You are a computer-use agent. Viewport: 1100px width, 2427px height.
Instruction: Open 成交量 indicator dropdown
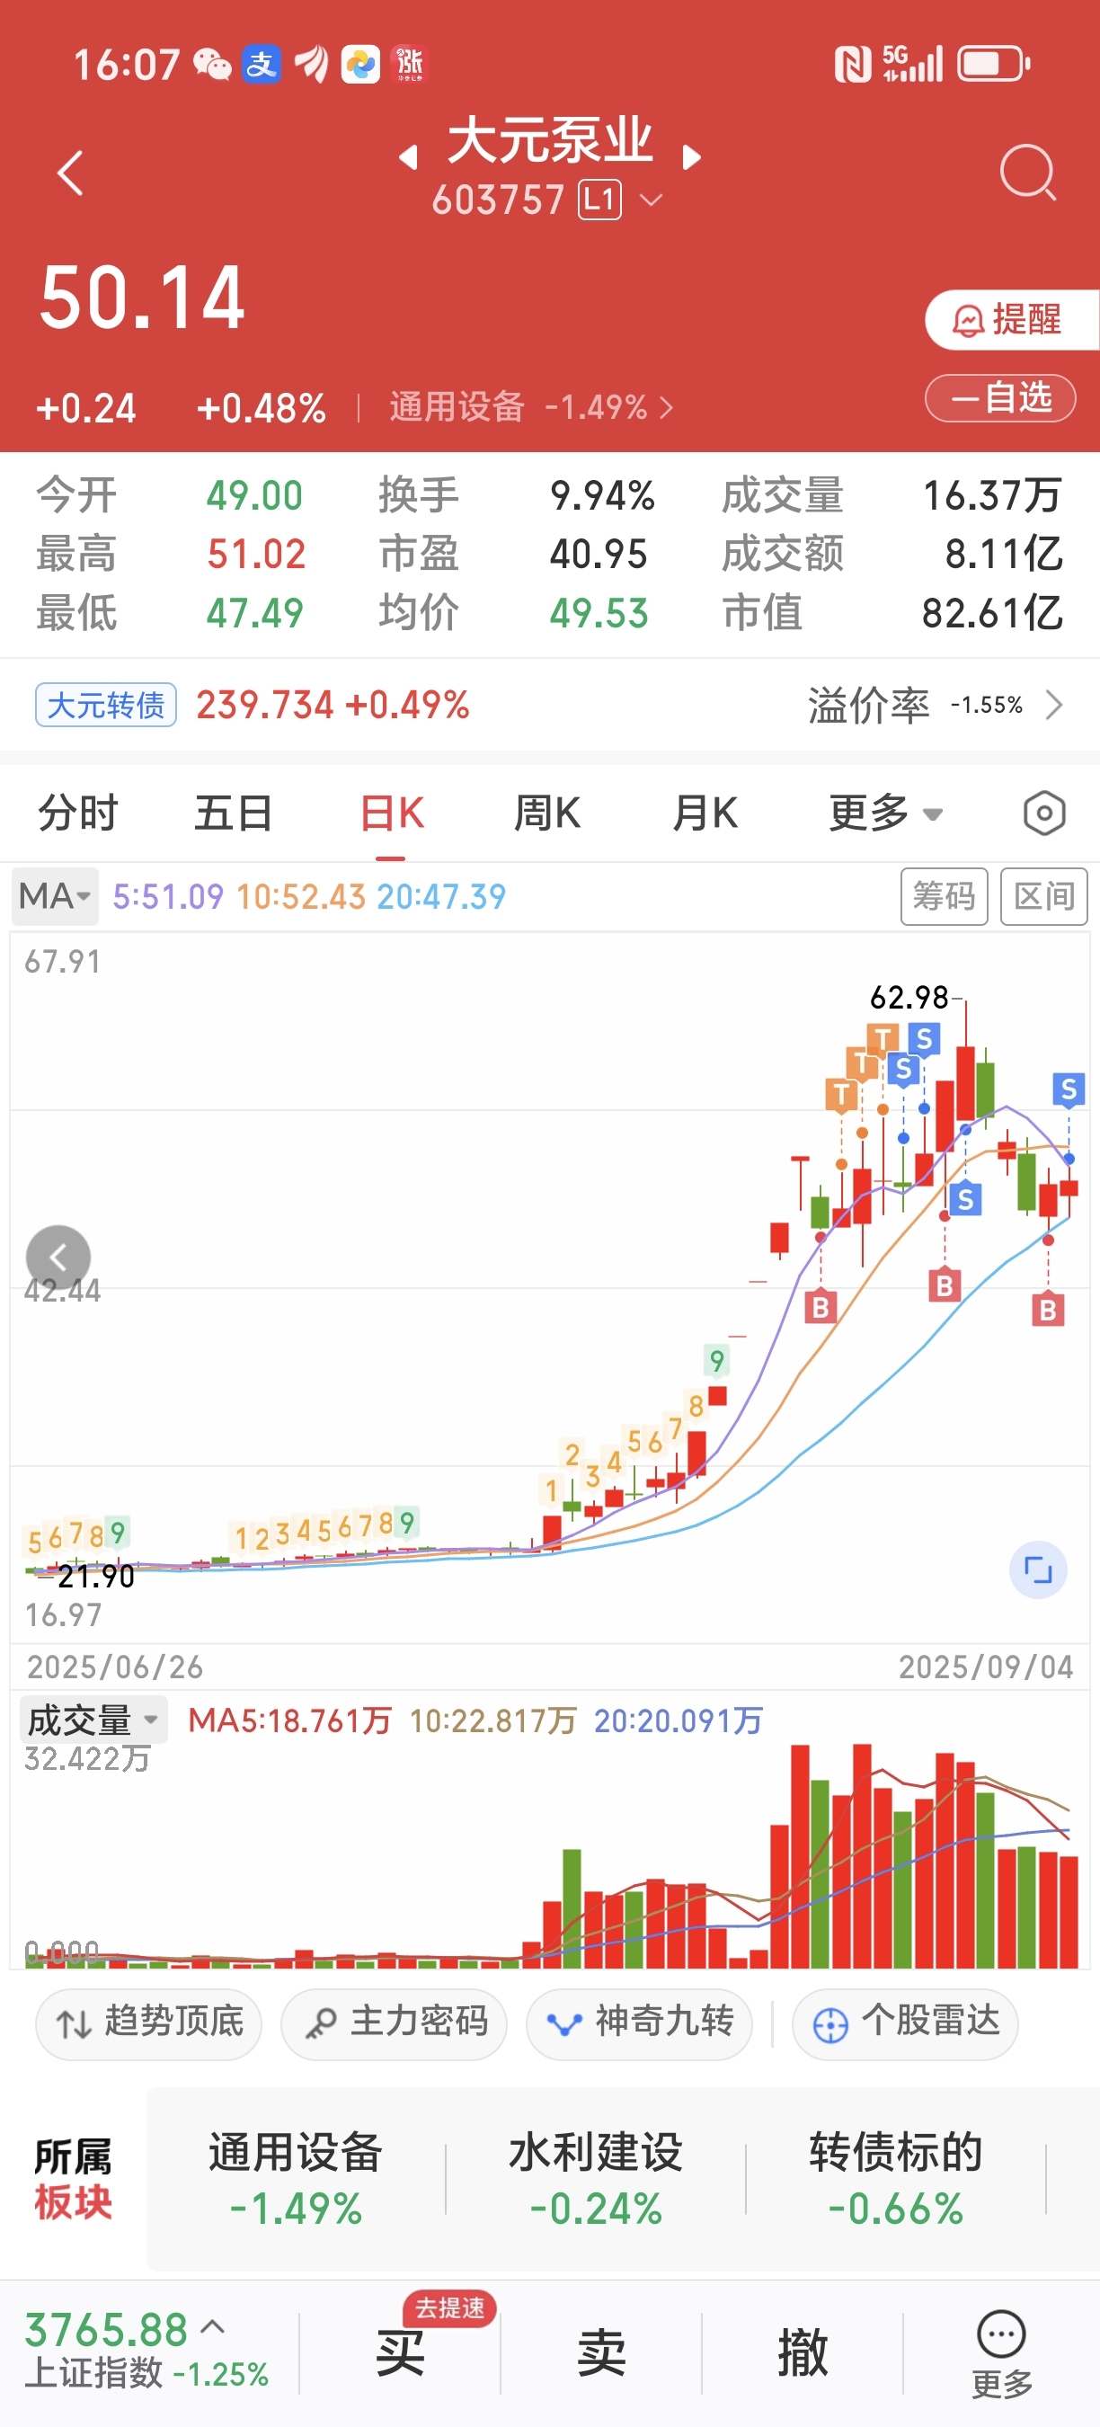pyautogui.click(x=93, y=1720)
